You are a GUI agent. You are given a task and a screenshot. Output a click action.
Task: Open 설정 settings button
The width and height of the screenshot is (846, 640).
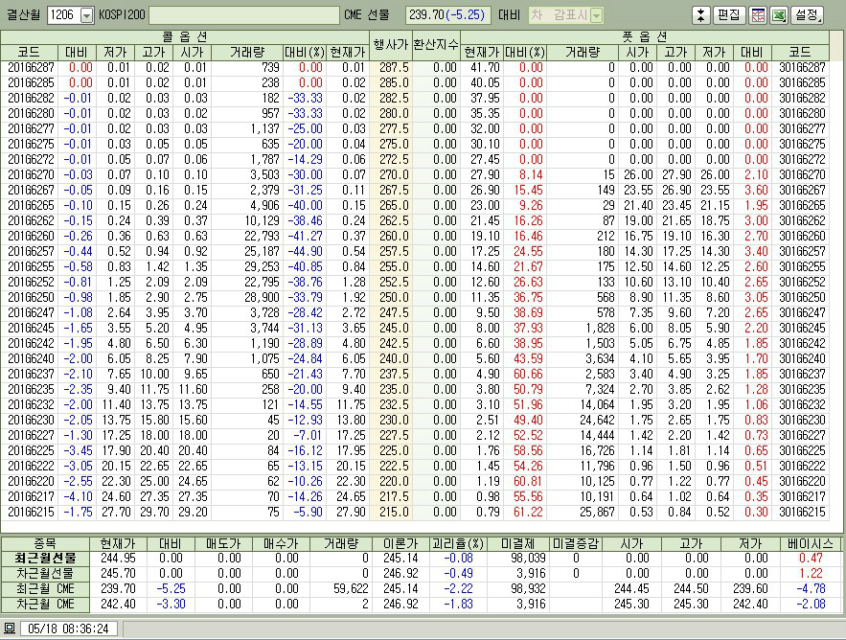pyautogui.click(x=807, y=15)
